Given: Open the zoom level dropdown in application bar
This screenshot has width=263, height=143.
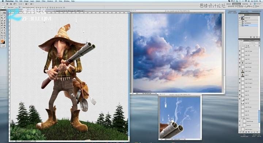Looking at the screenshot, I should point(21,4).
